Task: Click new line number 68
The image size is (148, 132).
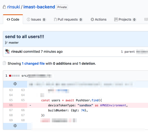Action: pos(23,120)
